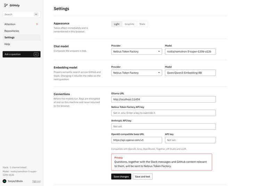Open the Chat model Provider dropdown
The width and height of the screenshot is (280, 186).
[x=137, y=52]
